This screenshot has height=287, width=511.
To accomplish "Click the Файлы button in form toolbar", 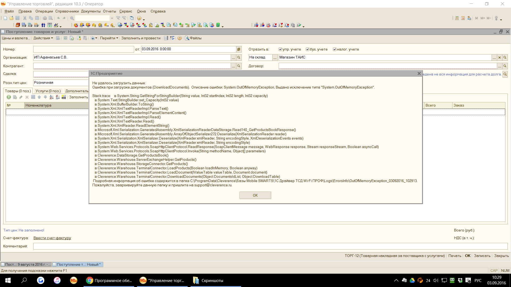I will pos(193,38).
